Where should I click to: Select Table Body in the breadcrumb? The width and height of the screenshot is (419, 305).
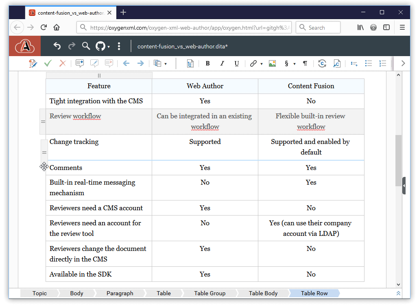pos(263,293)
